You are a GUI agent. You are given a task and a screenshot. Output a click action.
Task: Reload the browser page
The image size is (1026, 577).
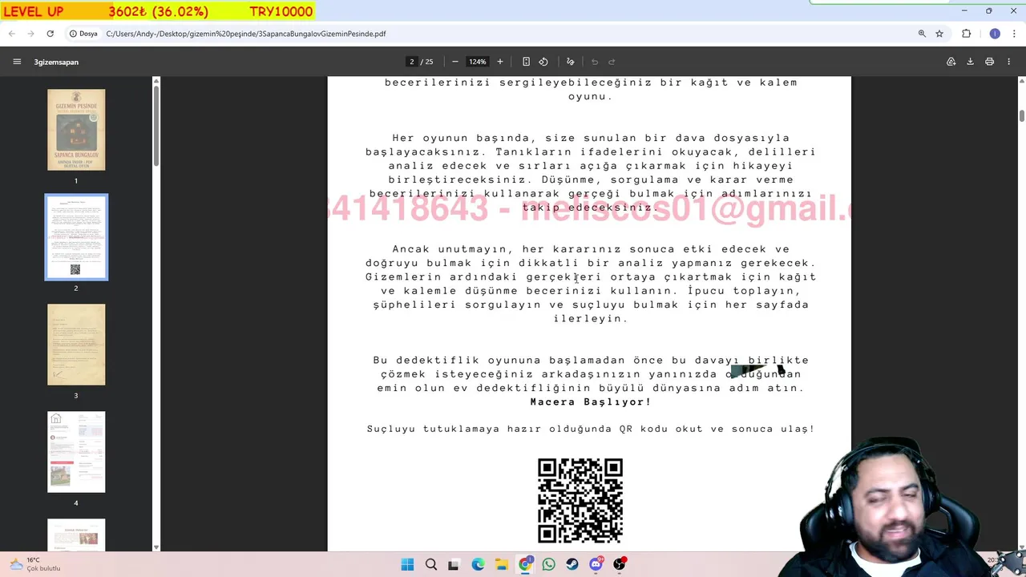pyautogui.click(x=50, y=34)
